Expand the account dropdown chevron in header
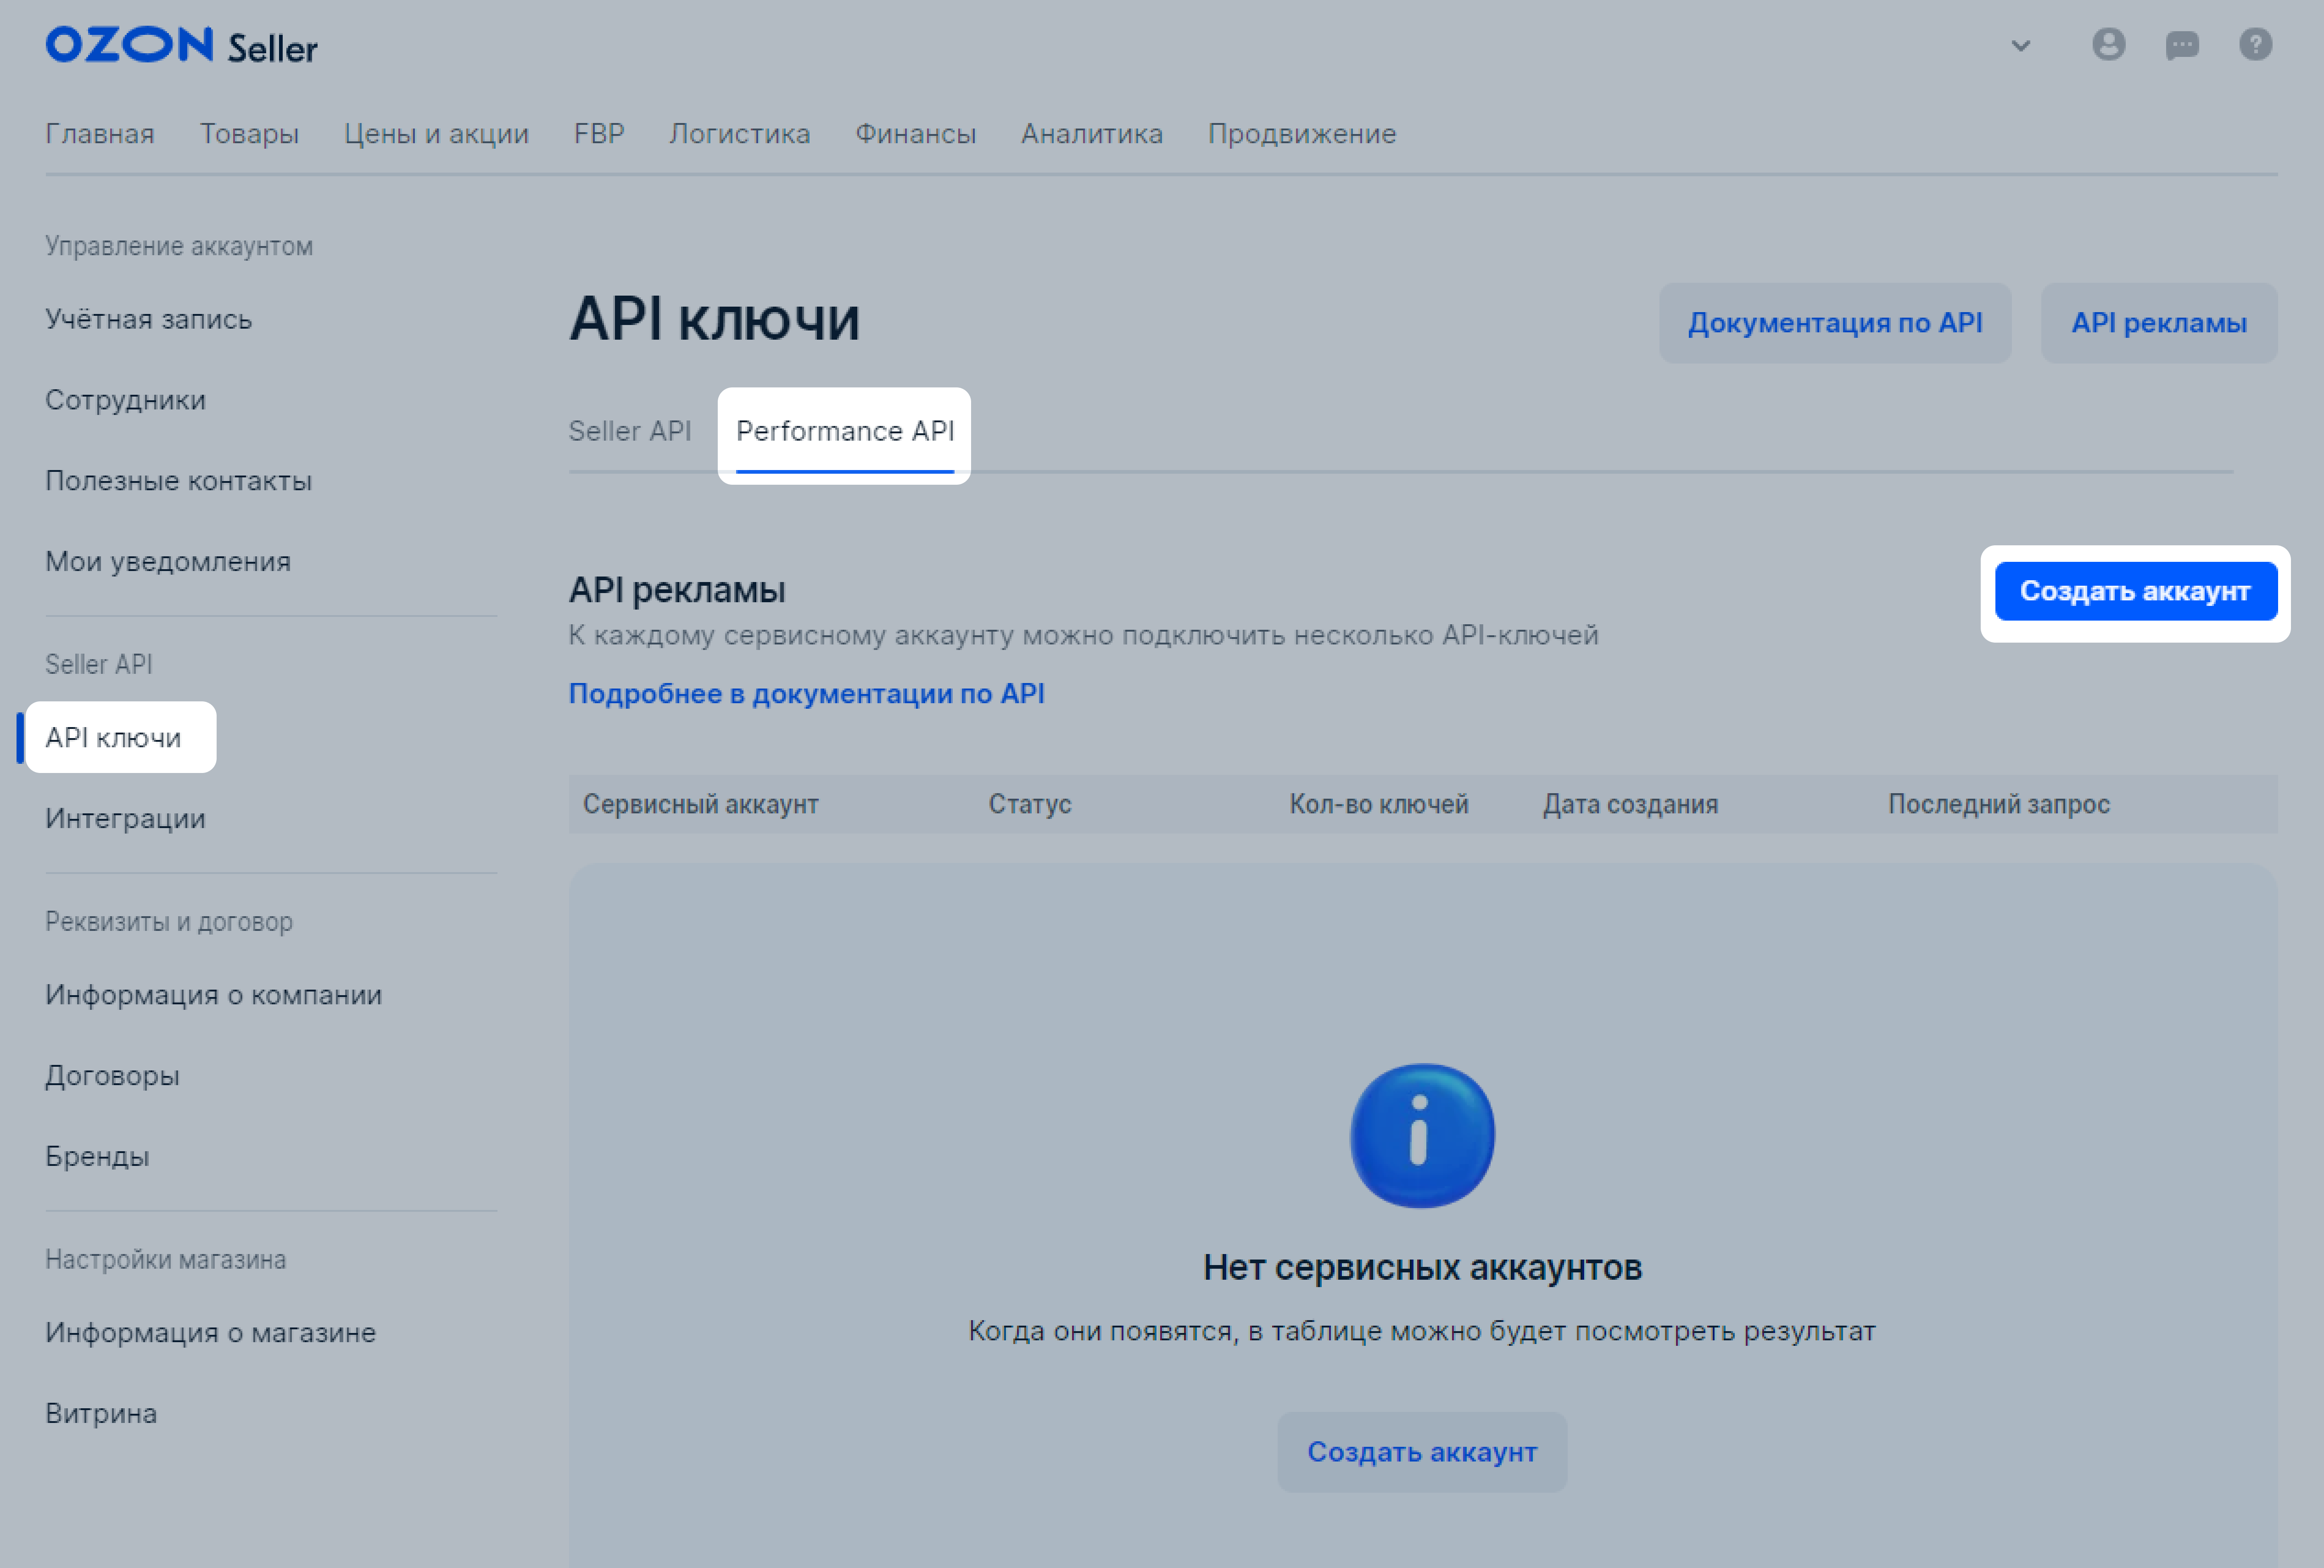This screenshot has width=2324, height=1568. [x=2020, y=46]
